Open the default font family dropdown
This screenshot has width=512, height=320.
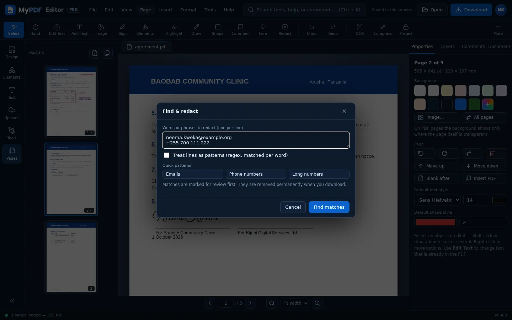tap(437, 200)
